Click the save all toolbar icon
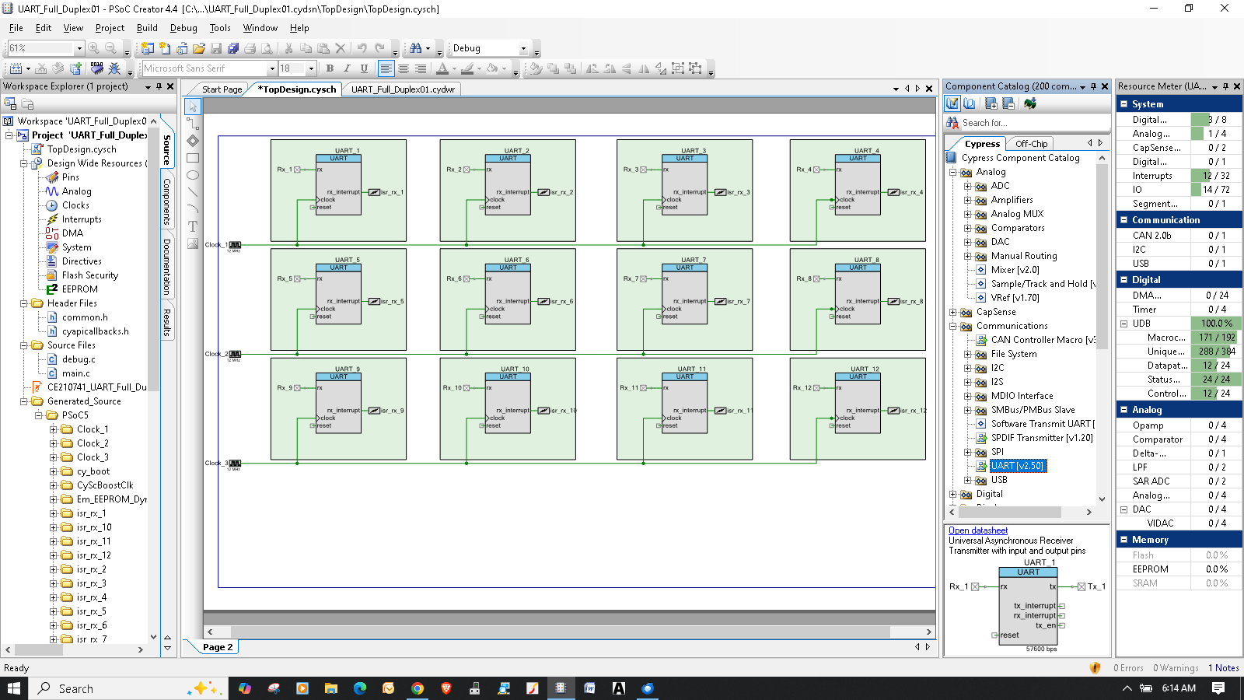The height and width of the screenshot is (700, 1244). [233, 48]
